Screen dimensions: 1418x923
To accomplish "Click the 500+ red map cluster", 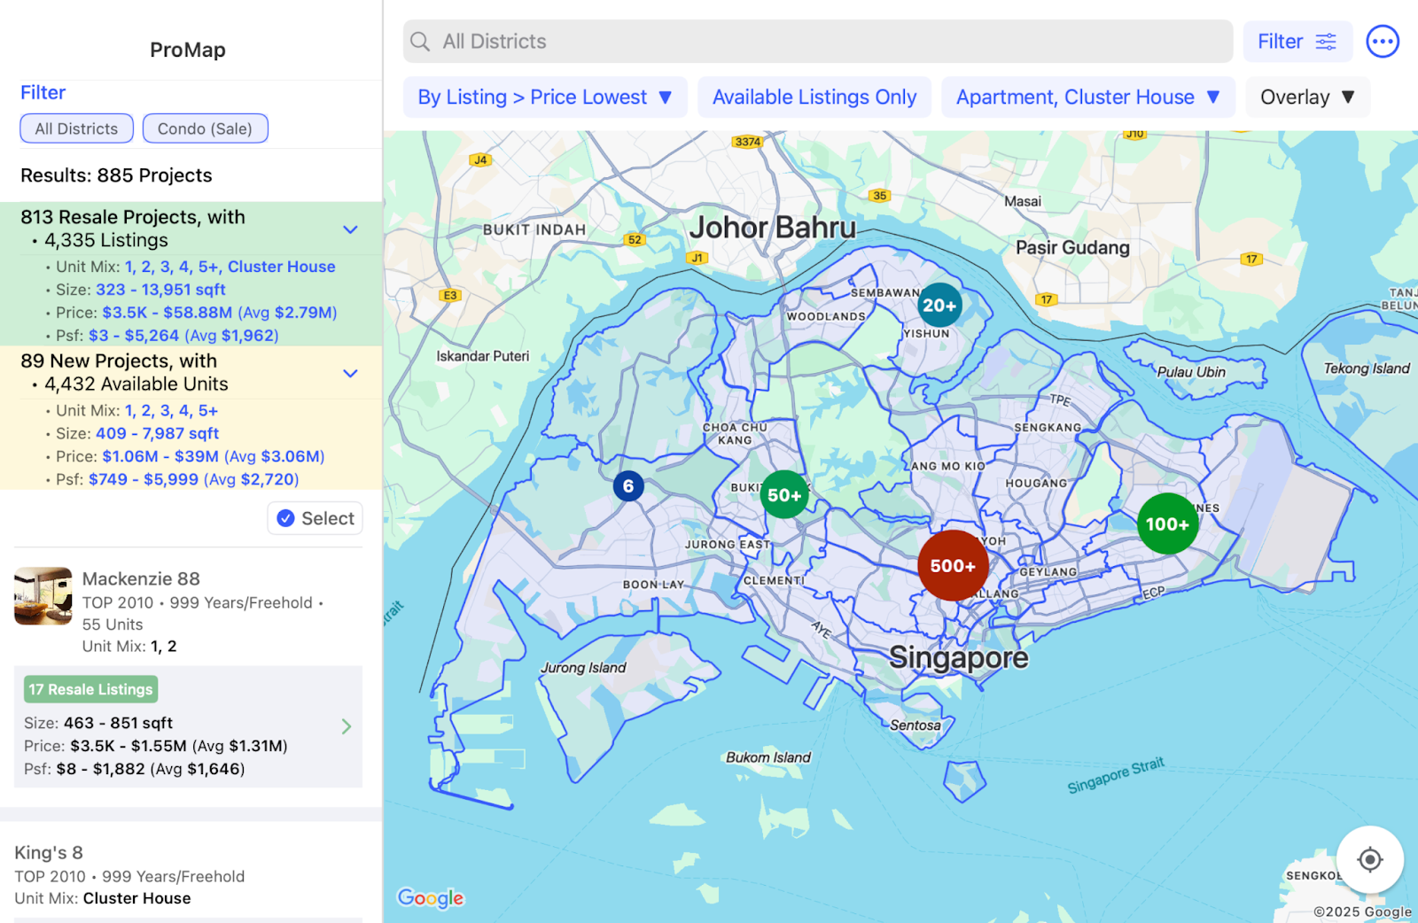I will (x=953, y=566).
